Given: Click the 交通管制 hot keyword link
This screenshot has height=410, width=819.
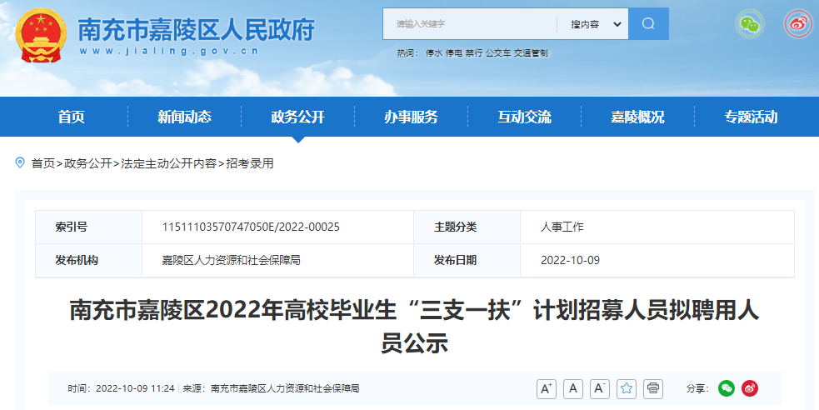Looking at the screenshot, I should click(530, 53).
